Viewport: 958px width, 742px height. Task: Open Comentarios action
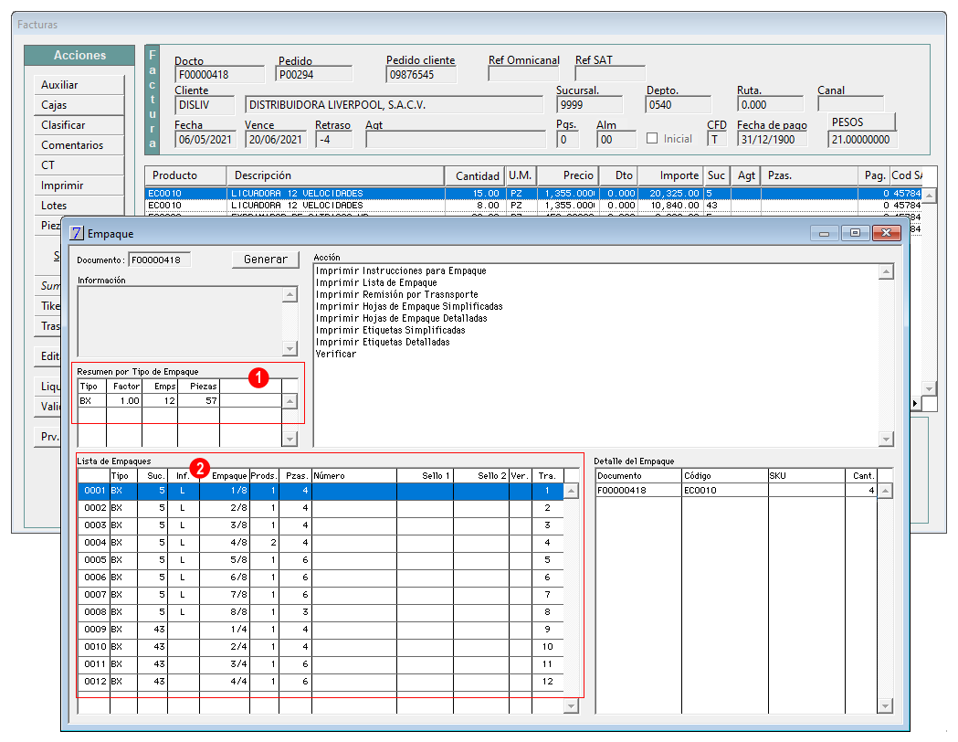79,145
